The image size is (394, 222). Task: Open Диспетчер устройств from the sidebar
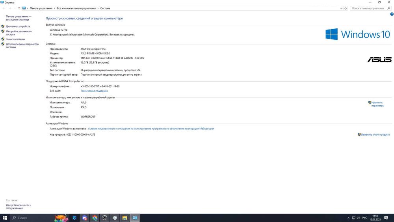click(18, 26)
